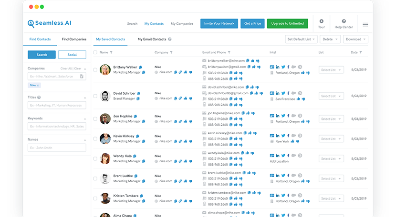The height and width of the screenshot is (217, 395).
Task: Copy brittany.walker@nike.com email to clipboard
Action: [248, 60]
